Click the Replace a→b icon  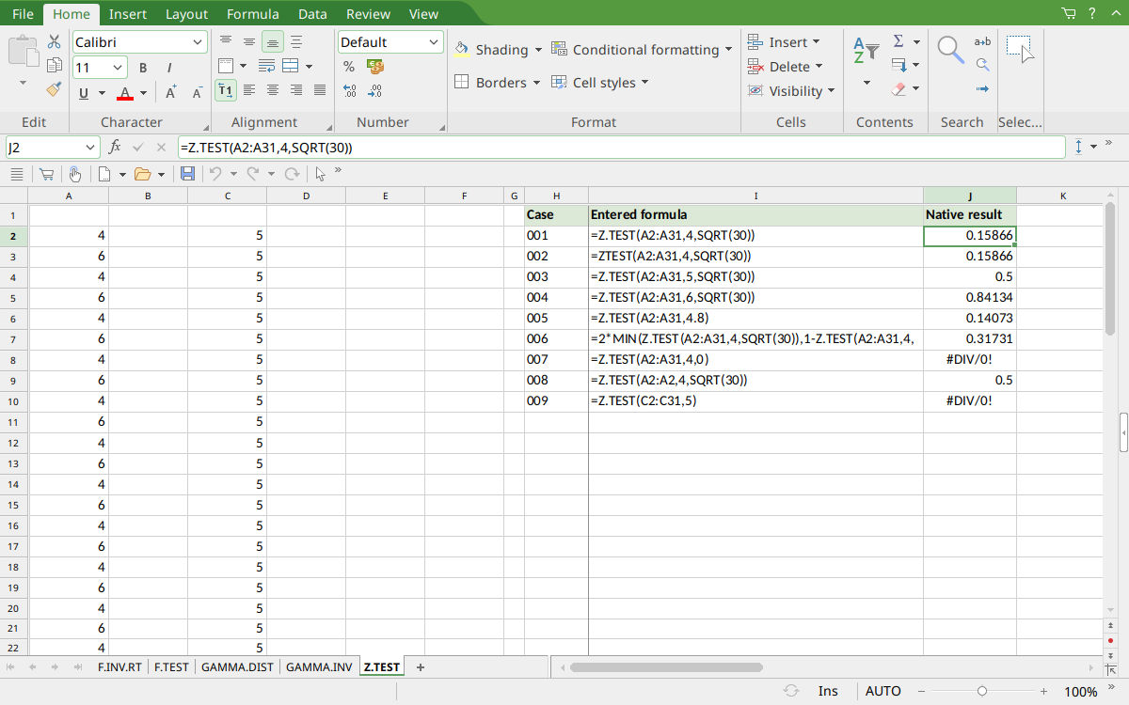(x=982, y=41)
